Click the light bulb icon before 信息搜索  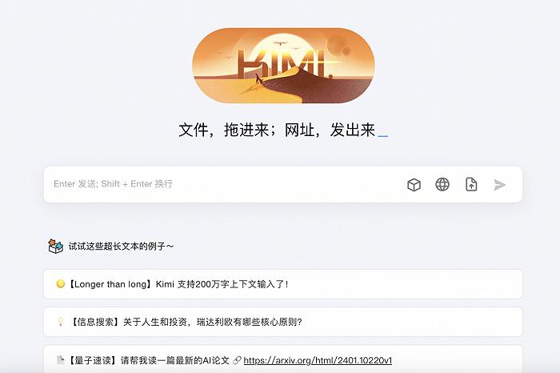tap(61, 322)
